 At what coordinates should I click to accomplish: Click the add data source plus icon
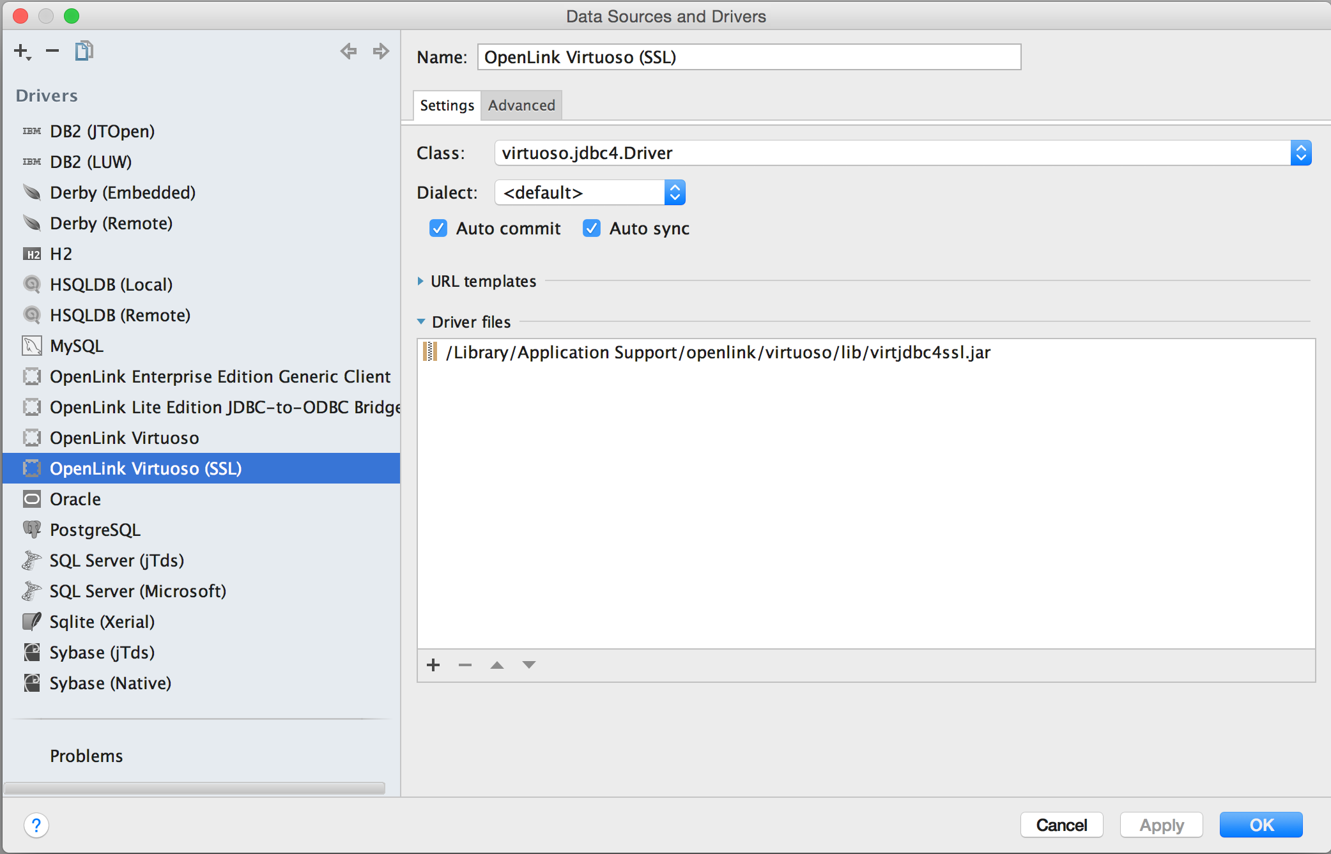coord(22,51)
